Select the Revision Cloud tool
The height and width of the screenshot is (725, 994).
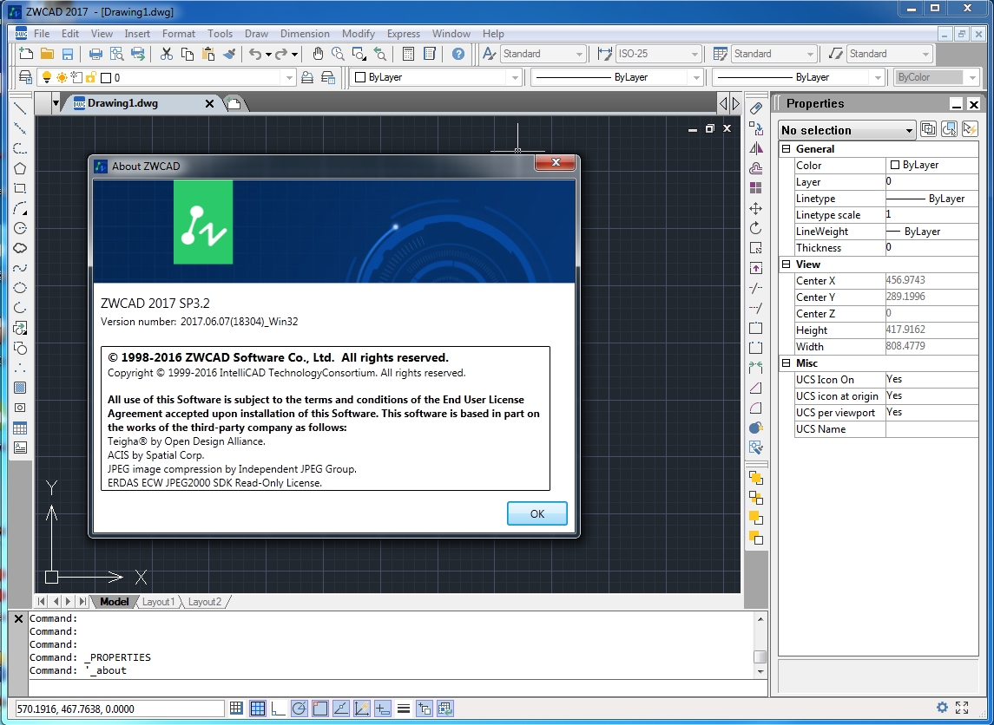pyautogui.click(x=20, y=248)
